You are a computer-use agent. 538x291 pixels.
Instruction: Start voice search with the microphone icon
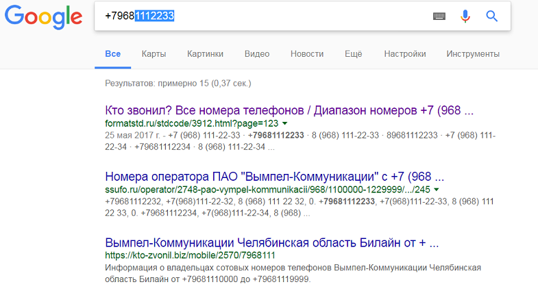465,16
